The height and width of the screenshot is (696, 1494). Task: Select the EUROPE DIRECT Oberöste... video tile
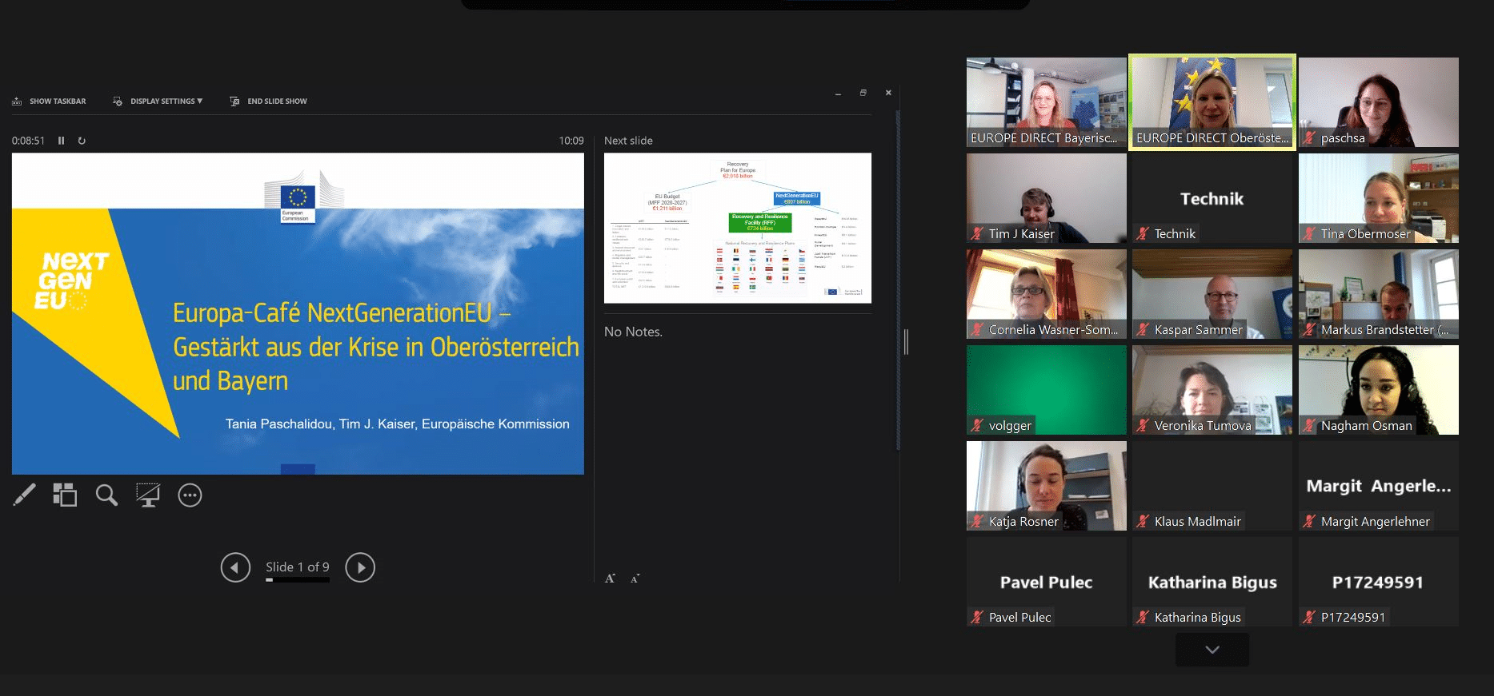1212,102
